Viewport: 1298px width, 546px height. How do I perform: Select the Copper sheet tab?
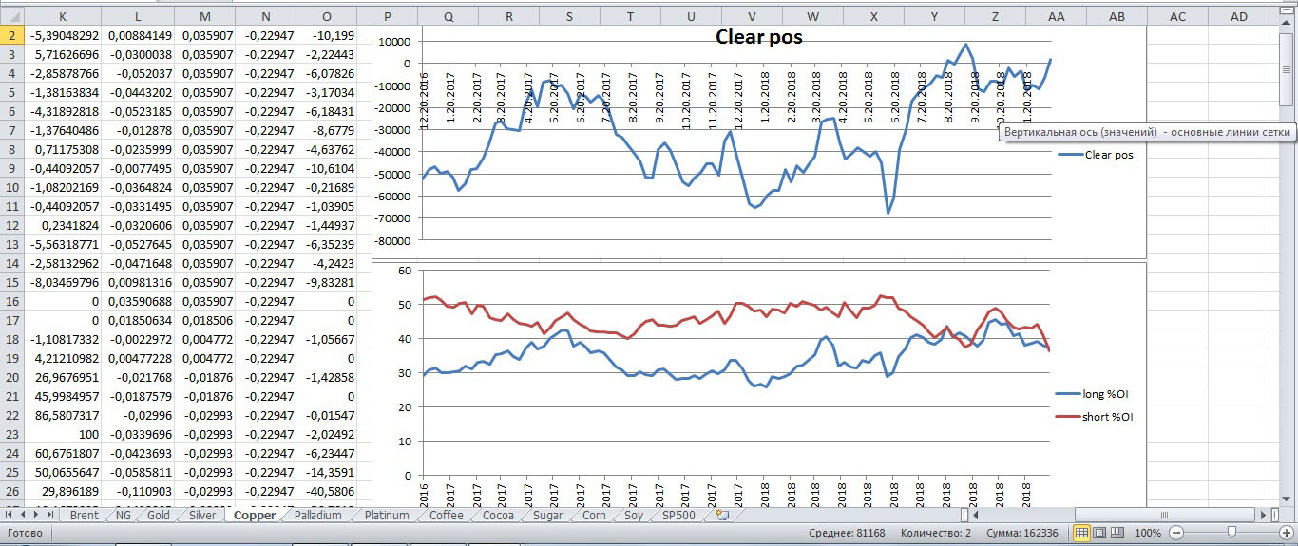[255, 516]
